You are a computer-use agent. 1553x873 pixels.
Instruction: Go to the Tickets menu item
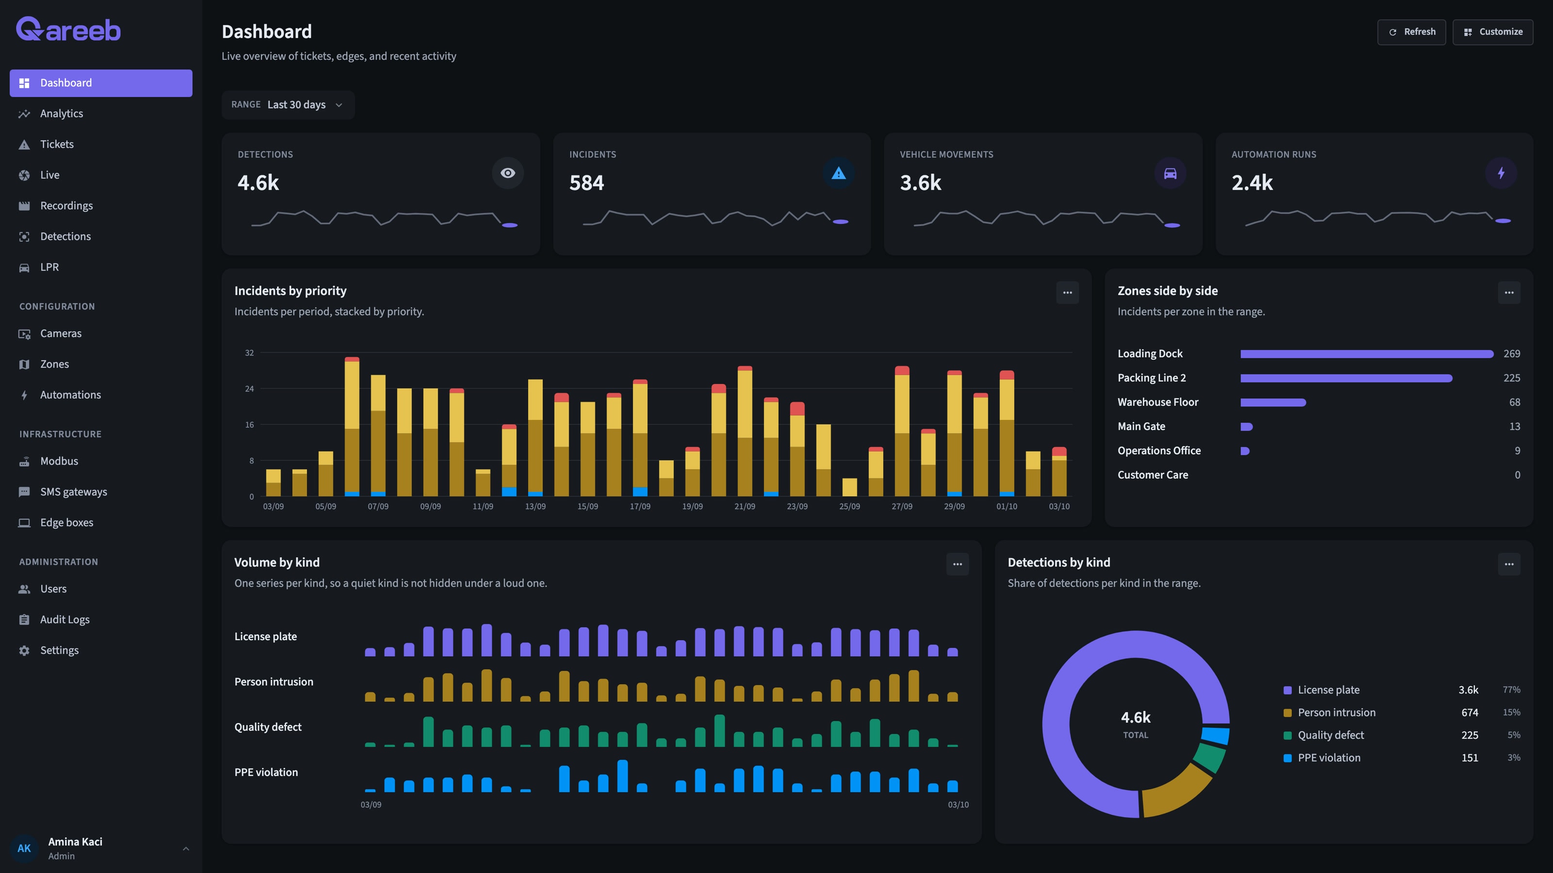(x=100, y=145)
